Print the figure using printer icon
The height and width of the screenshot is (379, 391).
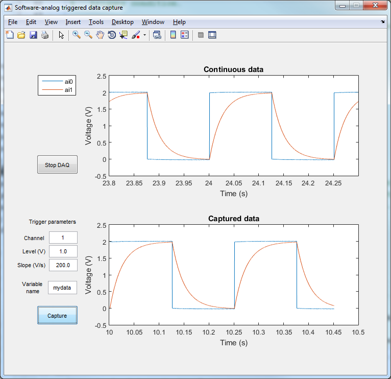click(45, 35)
